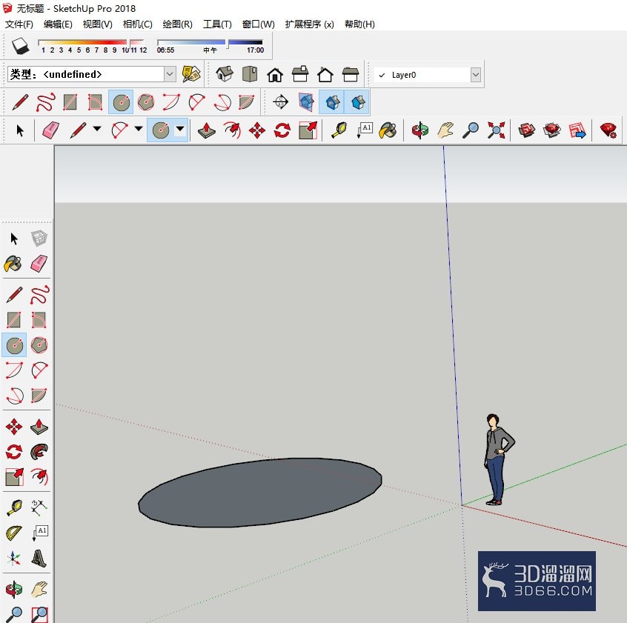Open the 帮助(H) menu
Image resolution: width=627 pixels, height=623 pixels.
click(x=359, y=24)
